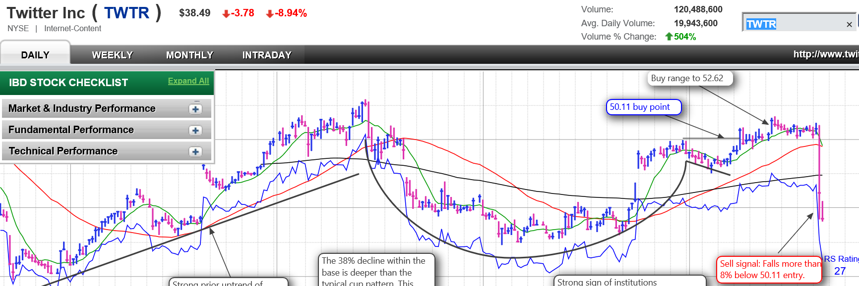Click the Volume value 120,488,600
The image size is (859, 286).
(698, 9)
